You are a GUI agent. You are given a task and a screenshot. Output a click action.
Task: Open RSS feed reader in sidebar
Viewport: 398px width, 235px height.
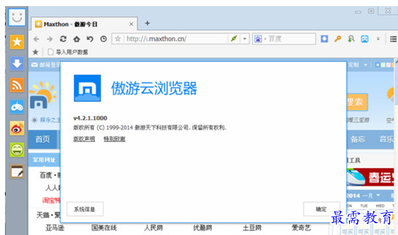coord(17,85)
